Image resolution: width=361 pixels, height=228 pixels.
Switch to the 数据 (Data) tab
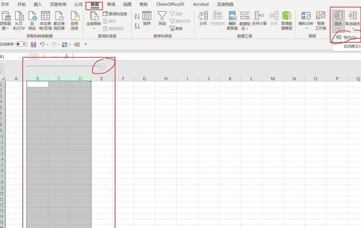[94, 5]
